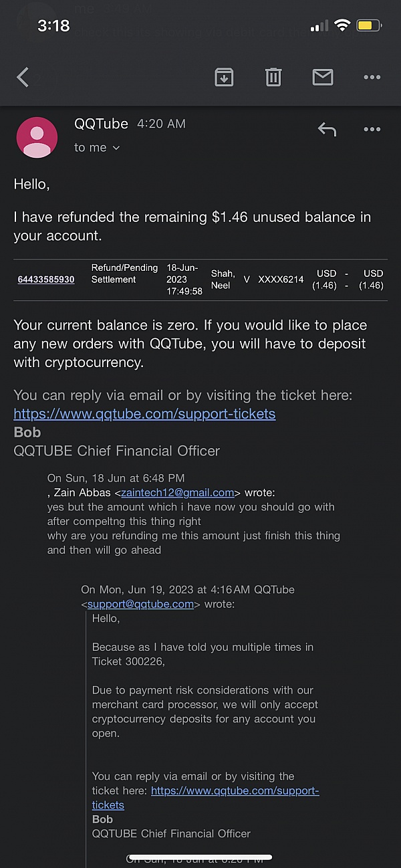Image resolution: width=401 pixels, height=868 pixels.
Task: Expand the "to me" recipient details
Action: 97,148
